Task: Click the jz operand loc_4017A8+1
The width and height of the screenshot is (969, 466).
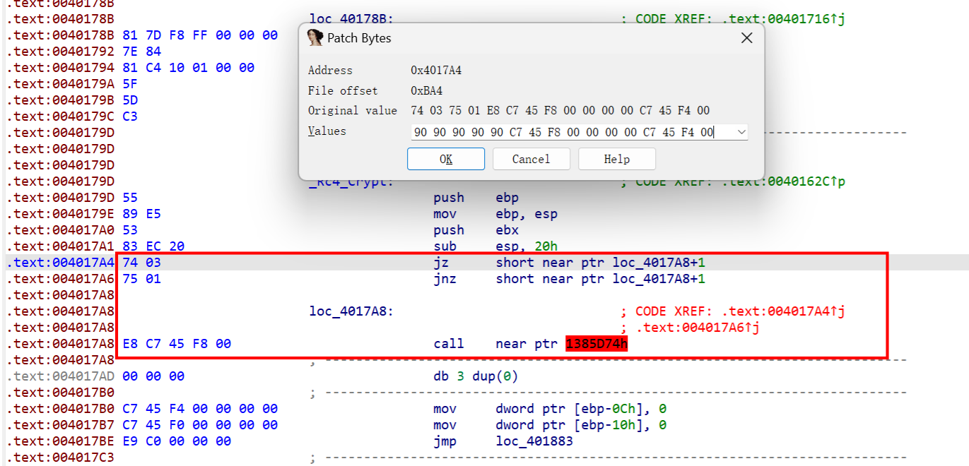Action: pyautogui.click(x=659, y=263)
